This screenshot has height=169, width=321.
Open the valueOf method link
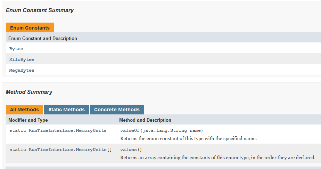(x=130, y=130)
